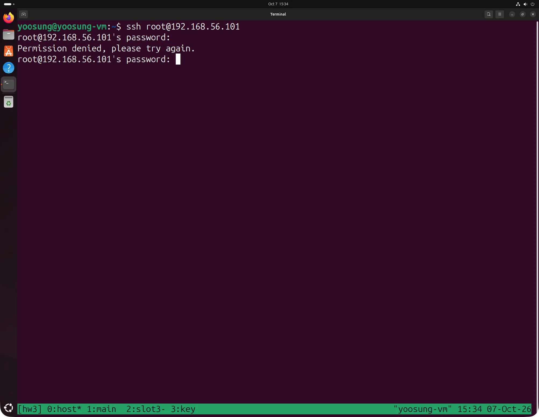Viewport: 539px width, 417px height.
Task: Open the Terminal hamburger menu
Action: [x=500, y=14]
